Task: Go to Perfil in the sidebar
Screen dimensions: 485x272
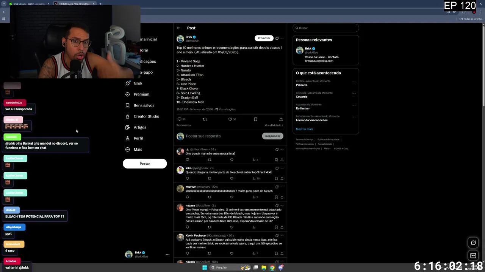Action: 134,138
